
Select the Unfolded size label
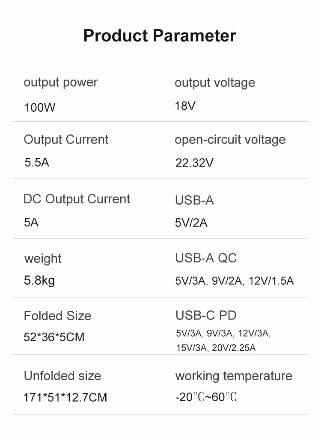point(62,376)
